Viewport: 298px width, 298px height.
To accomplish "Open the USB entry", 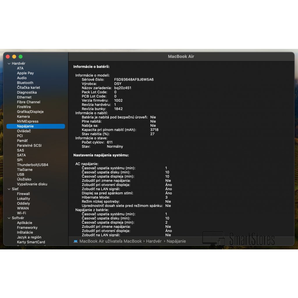I will tap(21, 175).
